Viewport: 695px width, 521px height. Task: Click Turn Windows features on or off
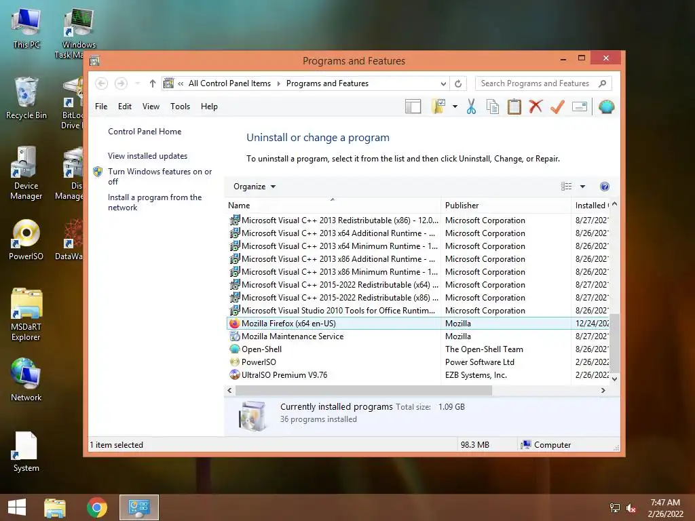[x=159, y=176]
